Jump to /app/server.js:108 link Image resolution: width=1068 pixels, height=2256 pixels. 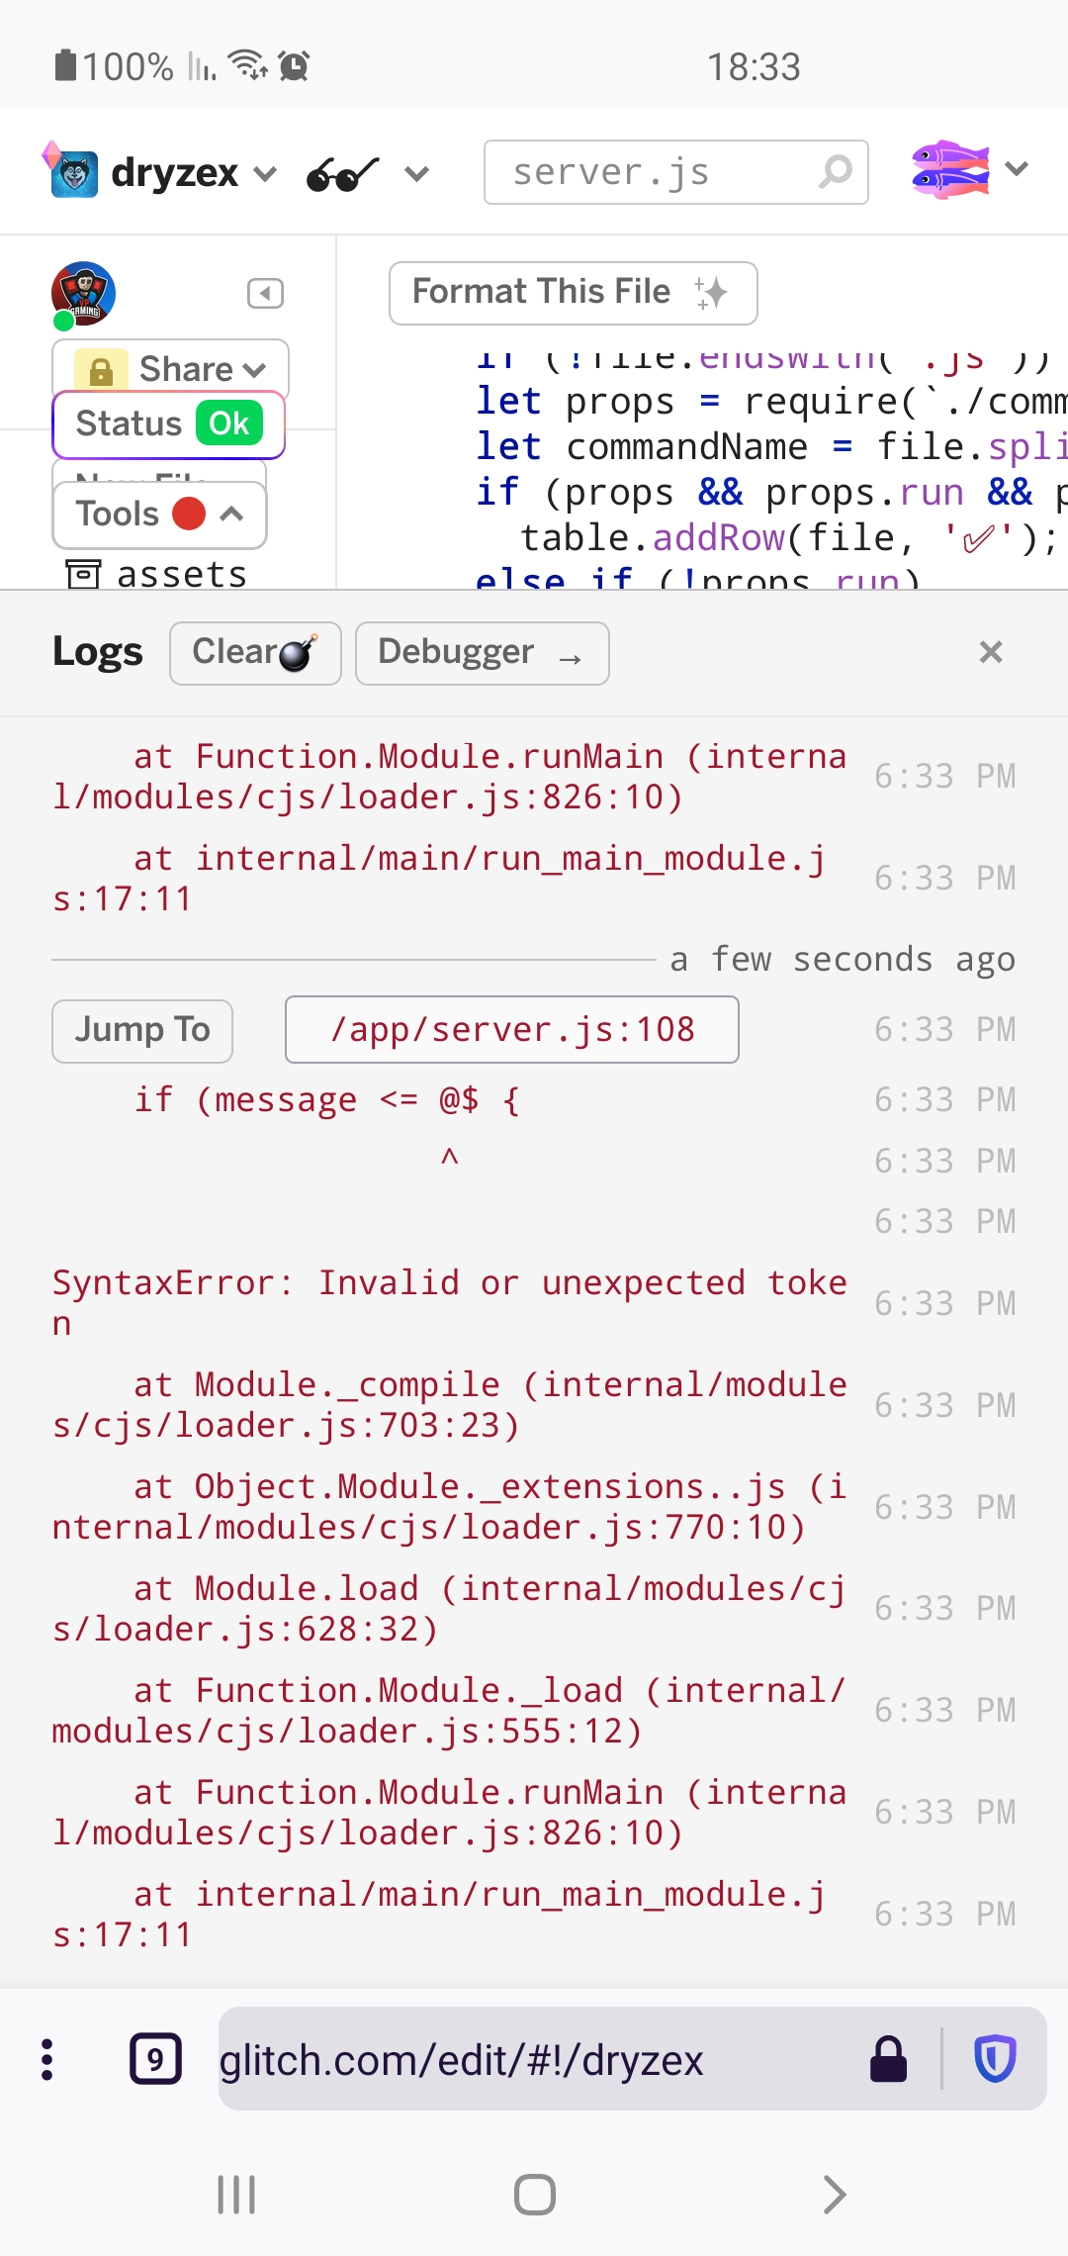[512, 1029]
